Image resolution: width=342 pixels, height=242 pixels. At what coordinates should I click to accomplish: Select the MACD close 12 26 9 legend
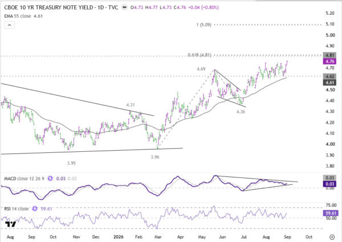(x=24, y=179)
